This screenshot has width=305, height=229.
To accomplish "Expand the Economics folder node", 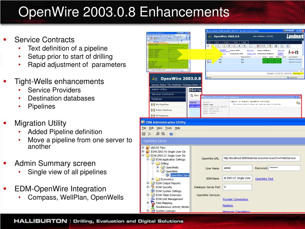I will pyautogui.click(x=153, y=179).
